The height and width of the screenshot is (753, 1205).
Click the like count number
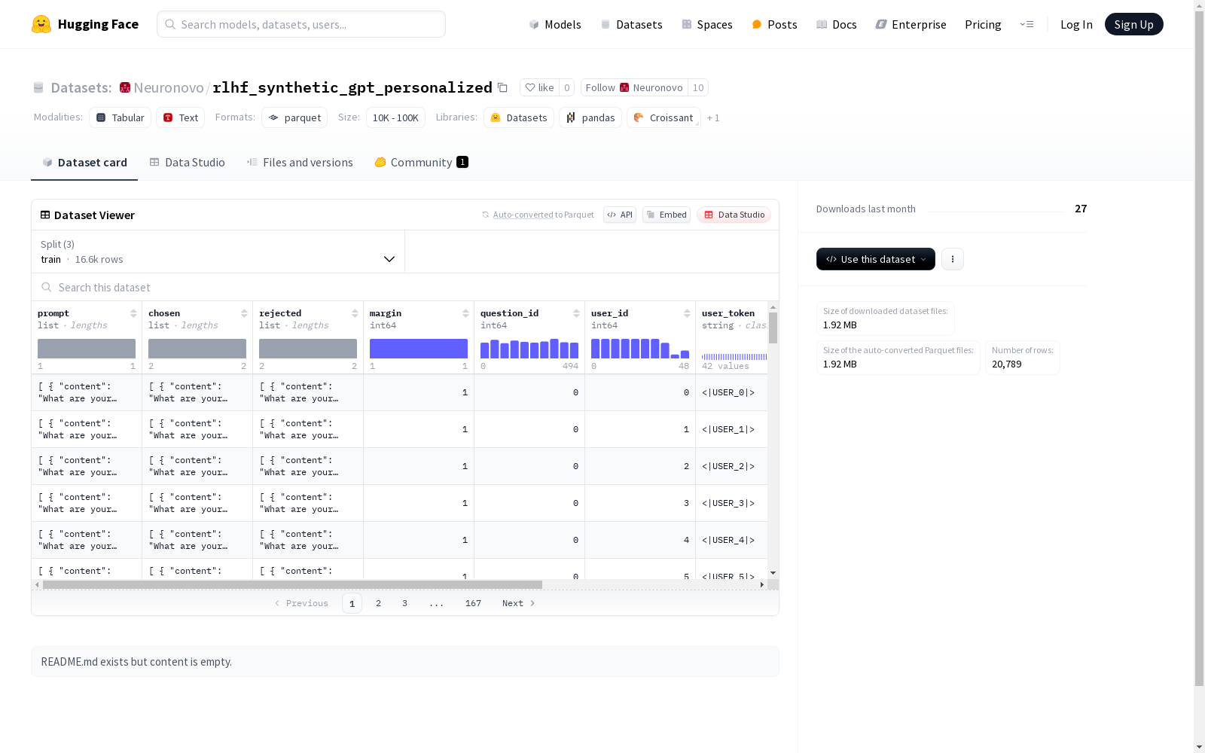point(567,87)
